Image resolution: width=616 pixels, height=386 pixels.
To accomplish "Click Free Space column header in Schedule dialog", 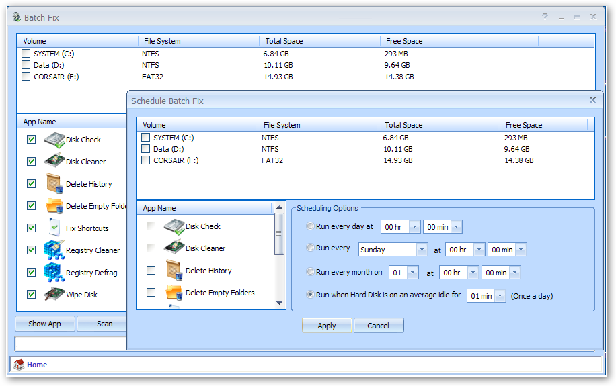I will click(544, 125).
